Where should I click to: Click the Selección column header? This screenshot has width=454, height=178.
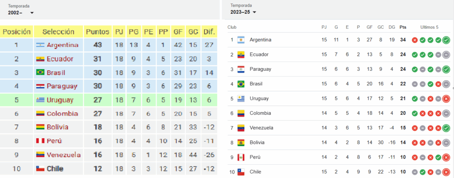(58, 31)
